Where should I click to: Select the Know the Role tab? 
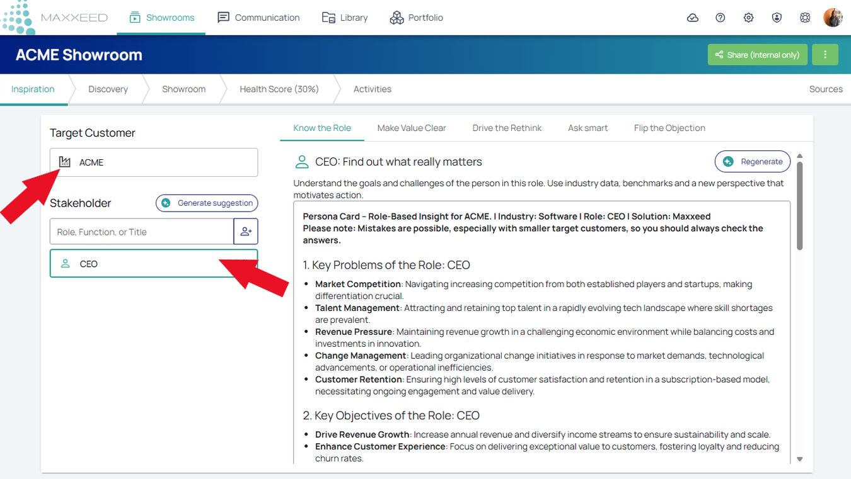coord(322,128)
